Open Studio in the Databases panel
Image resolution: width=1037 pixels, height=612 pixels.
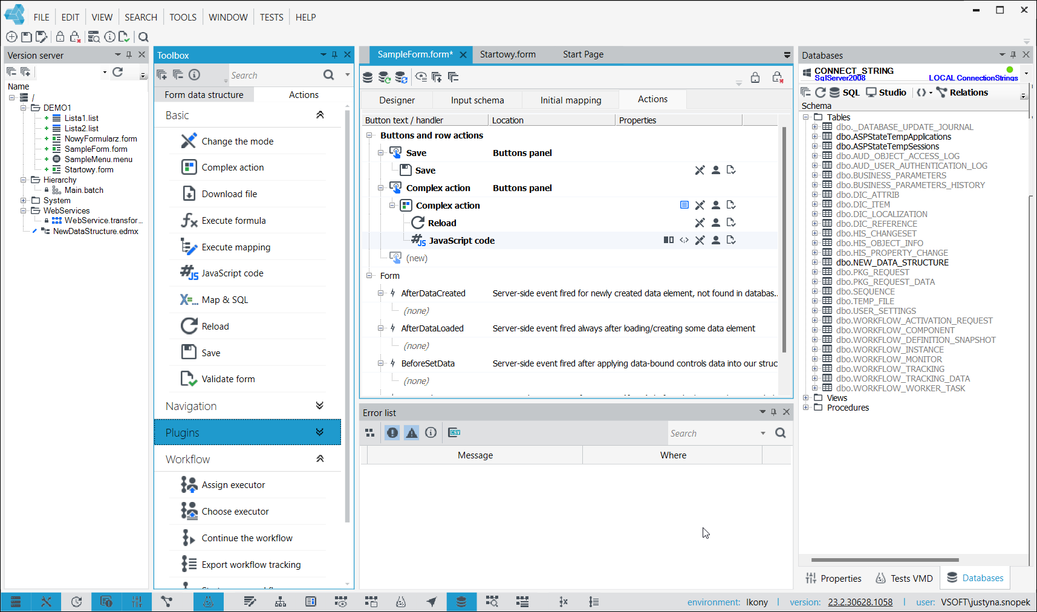[x=886, y=93]
